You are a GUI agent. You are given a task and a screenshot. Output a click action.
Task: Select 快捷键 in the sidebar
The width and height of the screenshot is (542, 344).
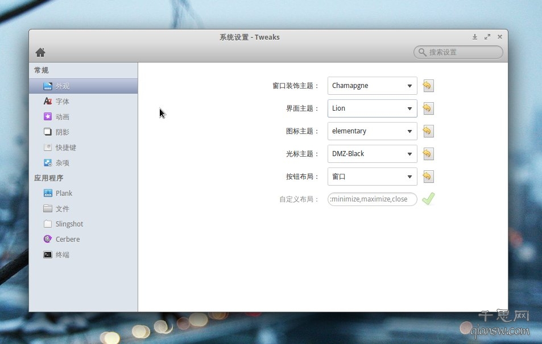point(66,148)
